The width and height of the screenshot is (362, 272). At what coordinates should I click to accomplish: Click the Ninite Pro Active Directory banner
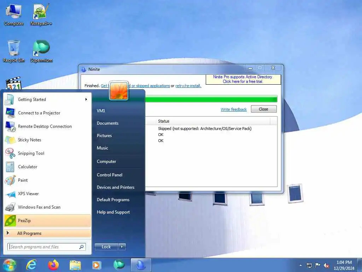click(x=243, y=79)
